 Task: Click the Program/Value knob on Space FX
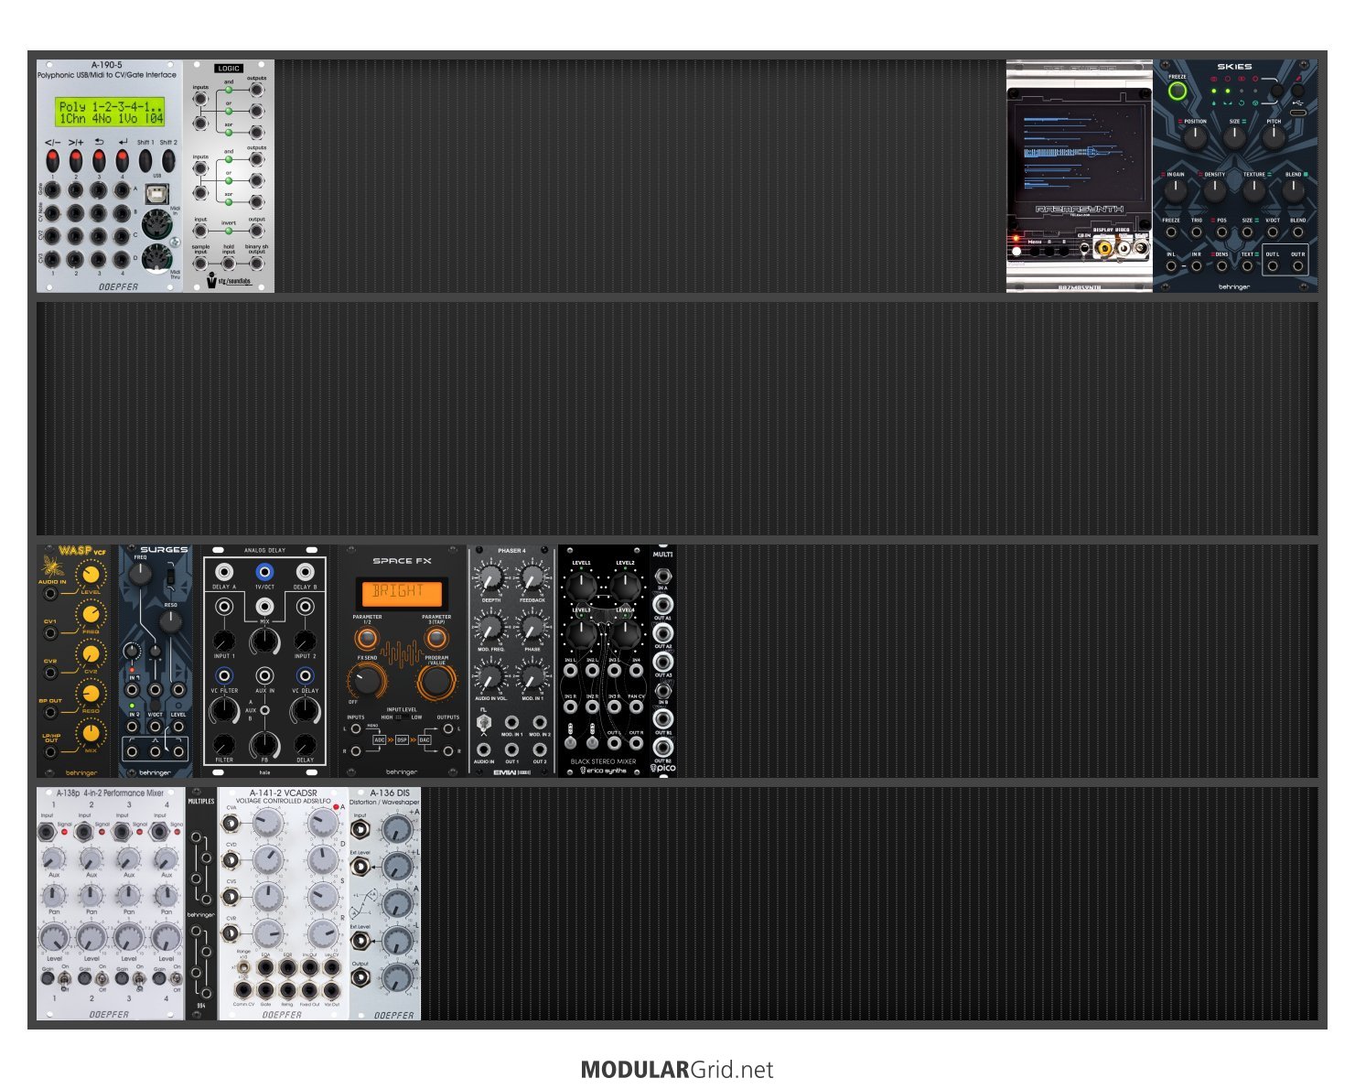(x=436, y=681)
